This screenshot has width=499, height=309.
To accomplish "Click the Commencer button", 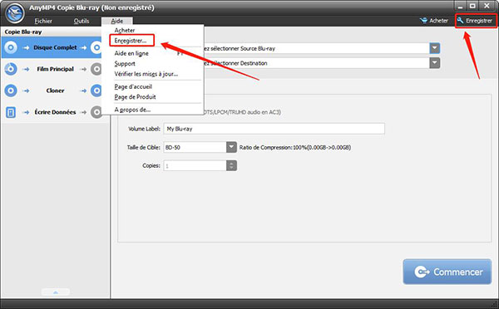I will click(x=447, y=272).
